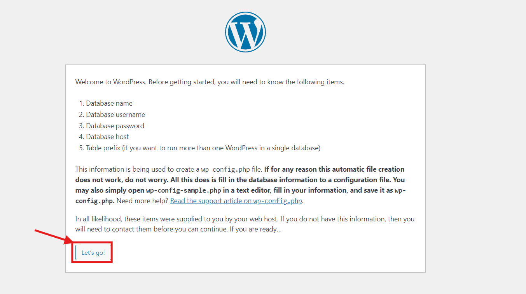The width and height of the screenshot is (526, 294).
Task: Open the wp-config.php support article link
Action: tap(236, 201)
